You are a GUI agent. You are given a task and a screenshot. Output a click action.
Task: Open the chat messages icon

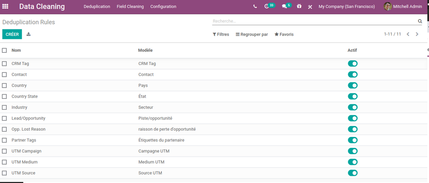[x=284, y=7]
